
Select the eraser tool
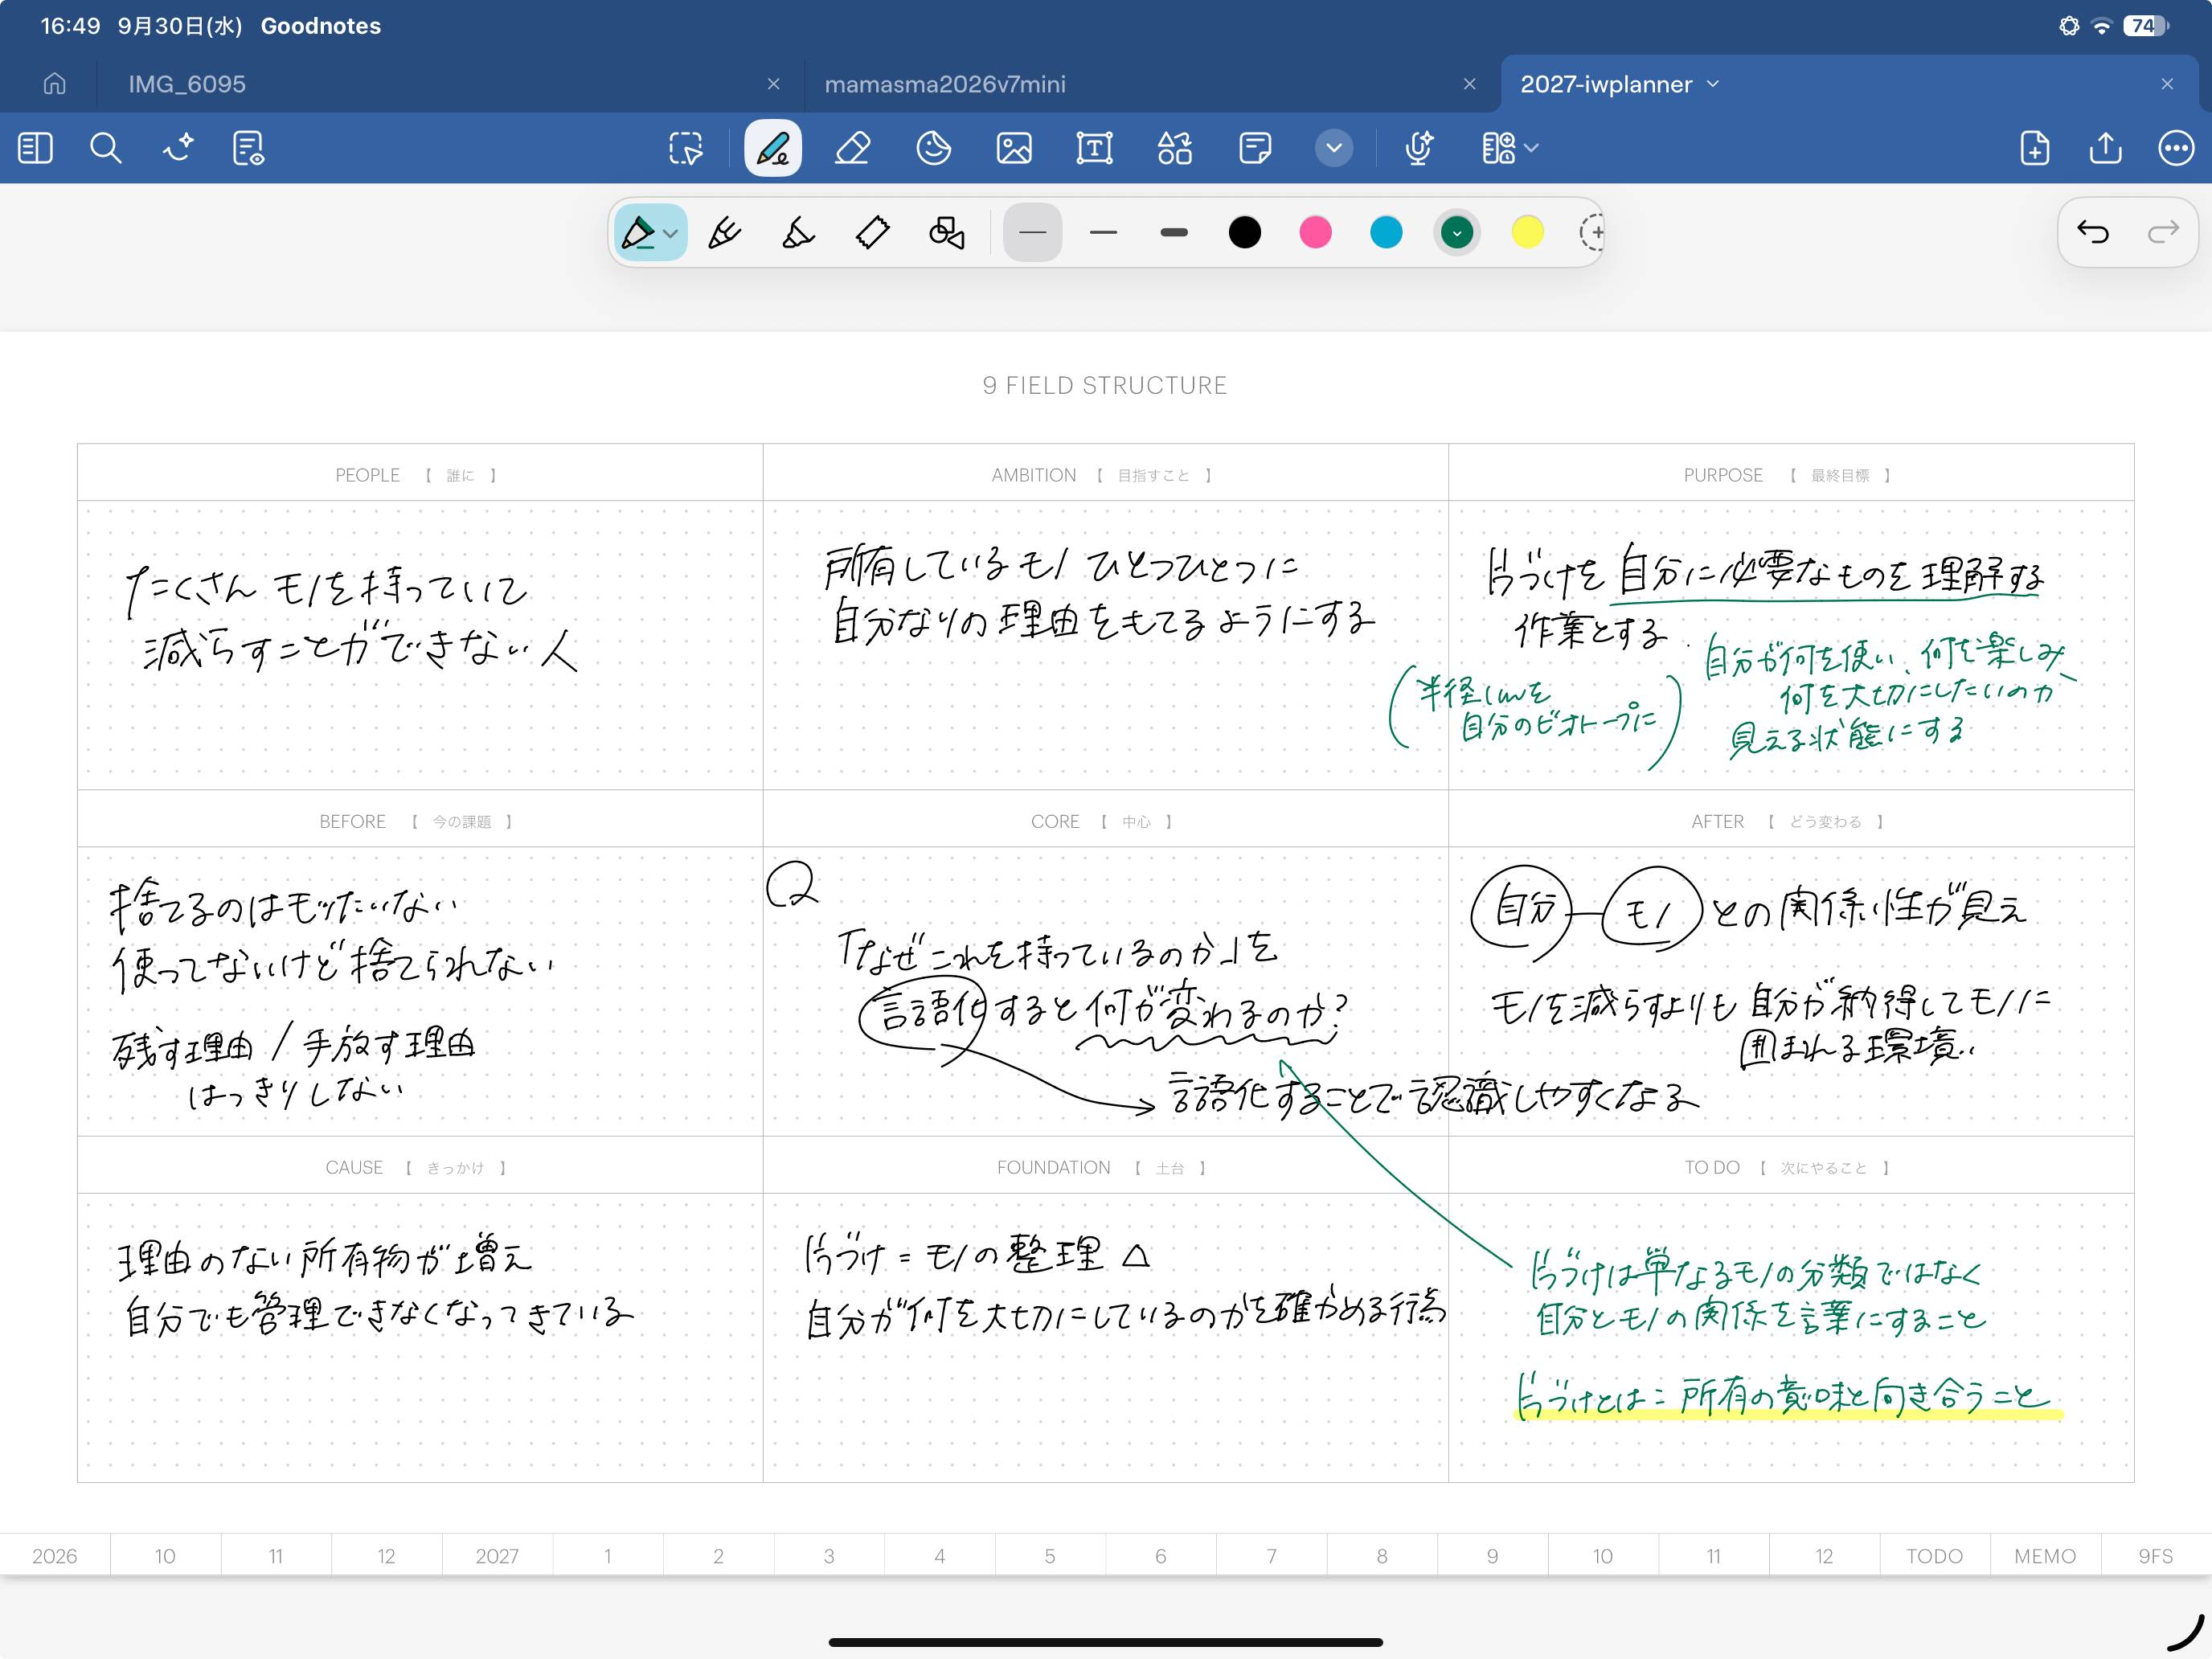click(x=852, y=148)
